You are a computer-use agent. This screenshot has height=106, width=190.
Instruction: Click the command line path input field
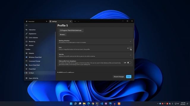(x=71, y=30)
